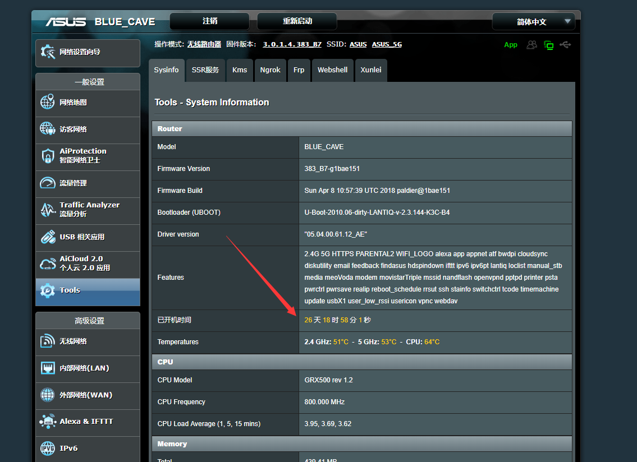Click the CPU section header
This screenshot has height=462, width=637.
click(x=362, y=362)
